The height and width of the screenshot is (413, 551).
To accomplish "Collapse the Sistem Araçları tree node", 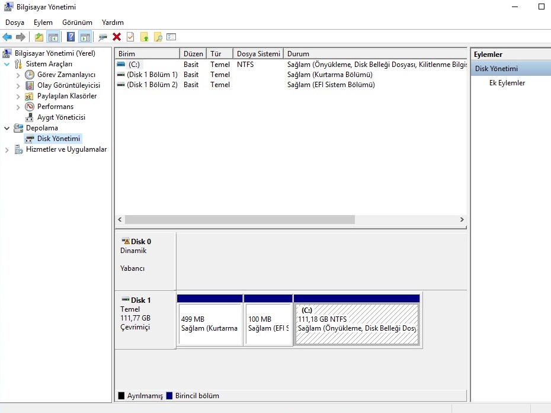I will tap(7, 64).
